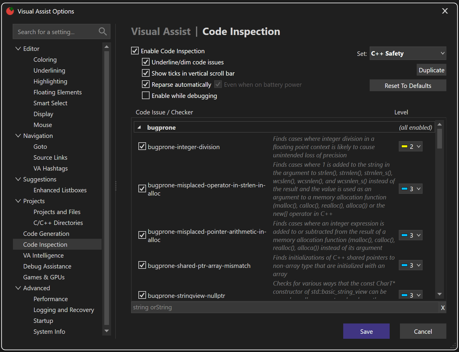Select Floating Elements in the tree
Viewport: 459px width, 352px height.
58,92
